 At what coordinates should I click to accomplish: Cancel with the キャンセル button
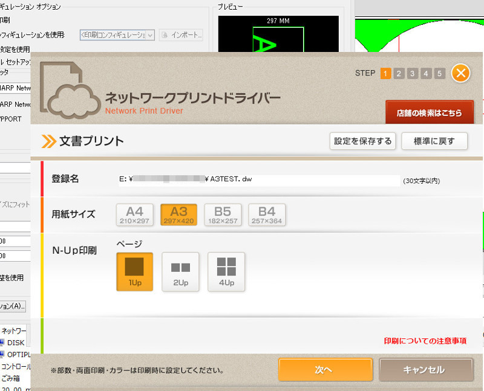(426, 369)
